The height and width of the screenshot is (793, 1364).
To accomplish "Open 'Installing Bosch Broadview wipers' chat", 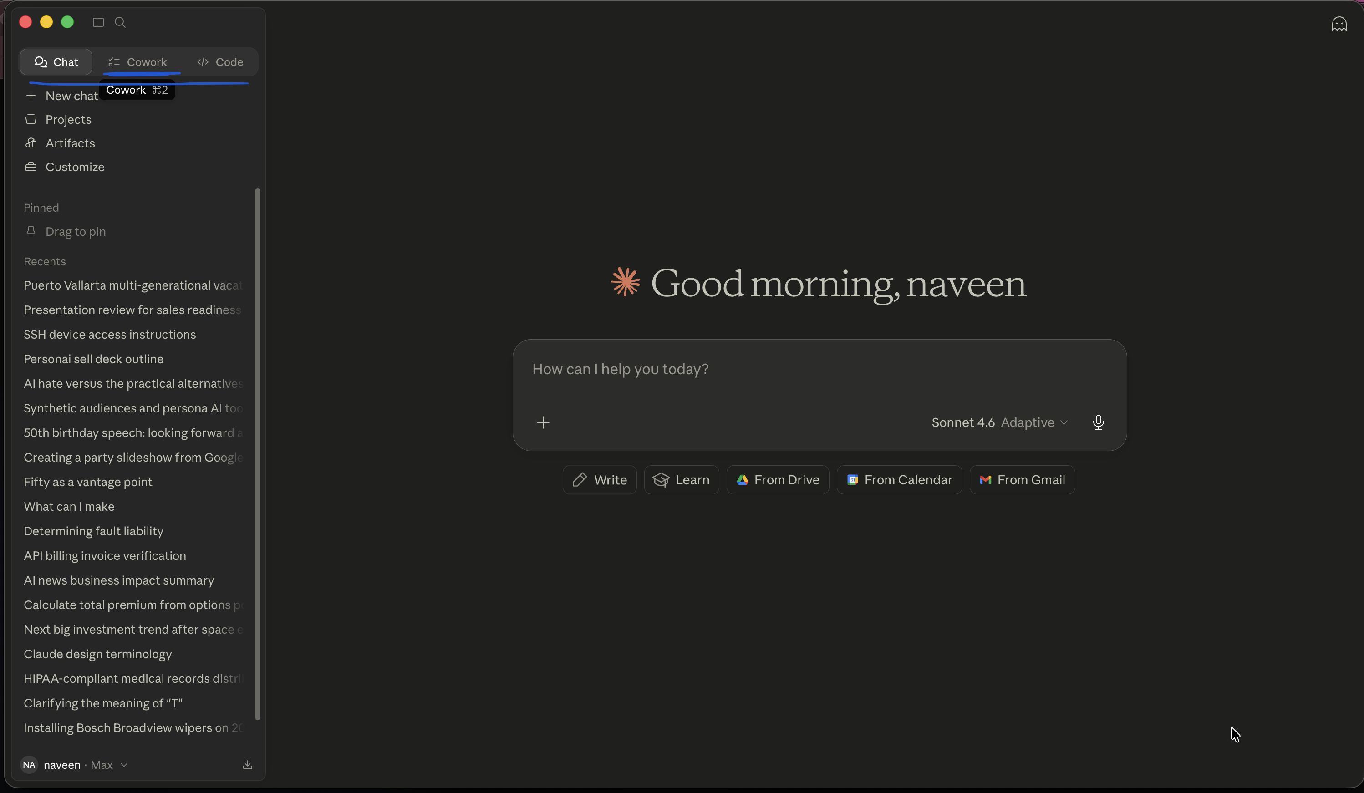I will pyautogui.click(x=134, y=727).
